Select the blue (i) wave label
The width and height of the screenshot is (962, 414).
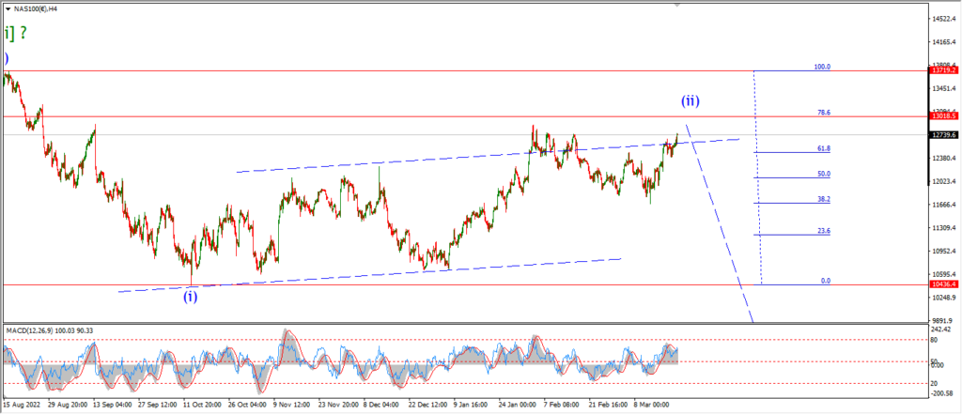(x=191, y=298)
